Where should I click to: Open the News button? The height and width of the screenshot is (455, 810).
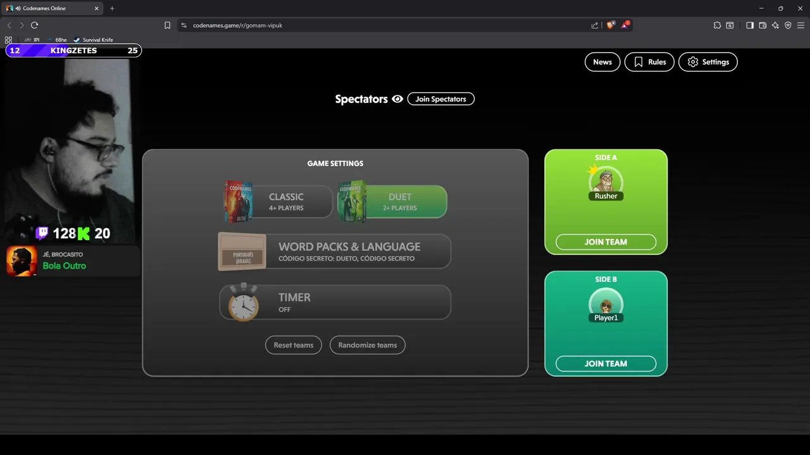[602, 62]
